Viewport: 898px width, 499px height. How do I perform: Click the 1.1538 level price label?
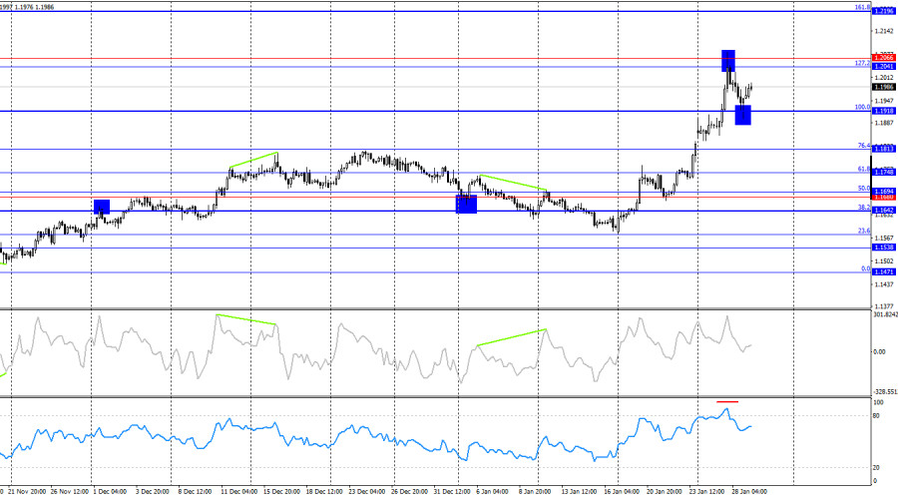tap(884, 248)
